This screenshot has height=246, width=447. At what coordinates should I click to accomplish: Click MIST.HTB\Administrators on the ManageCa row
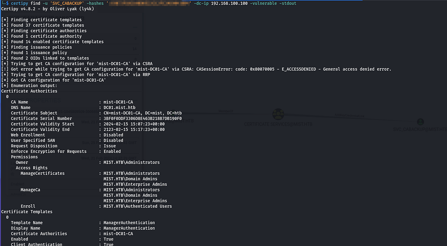(x=131, y=190)
